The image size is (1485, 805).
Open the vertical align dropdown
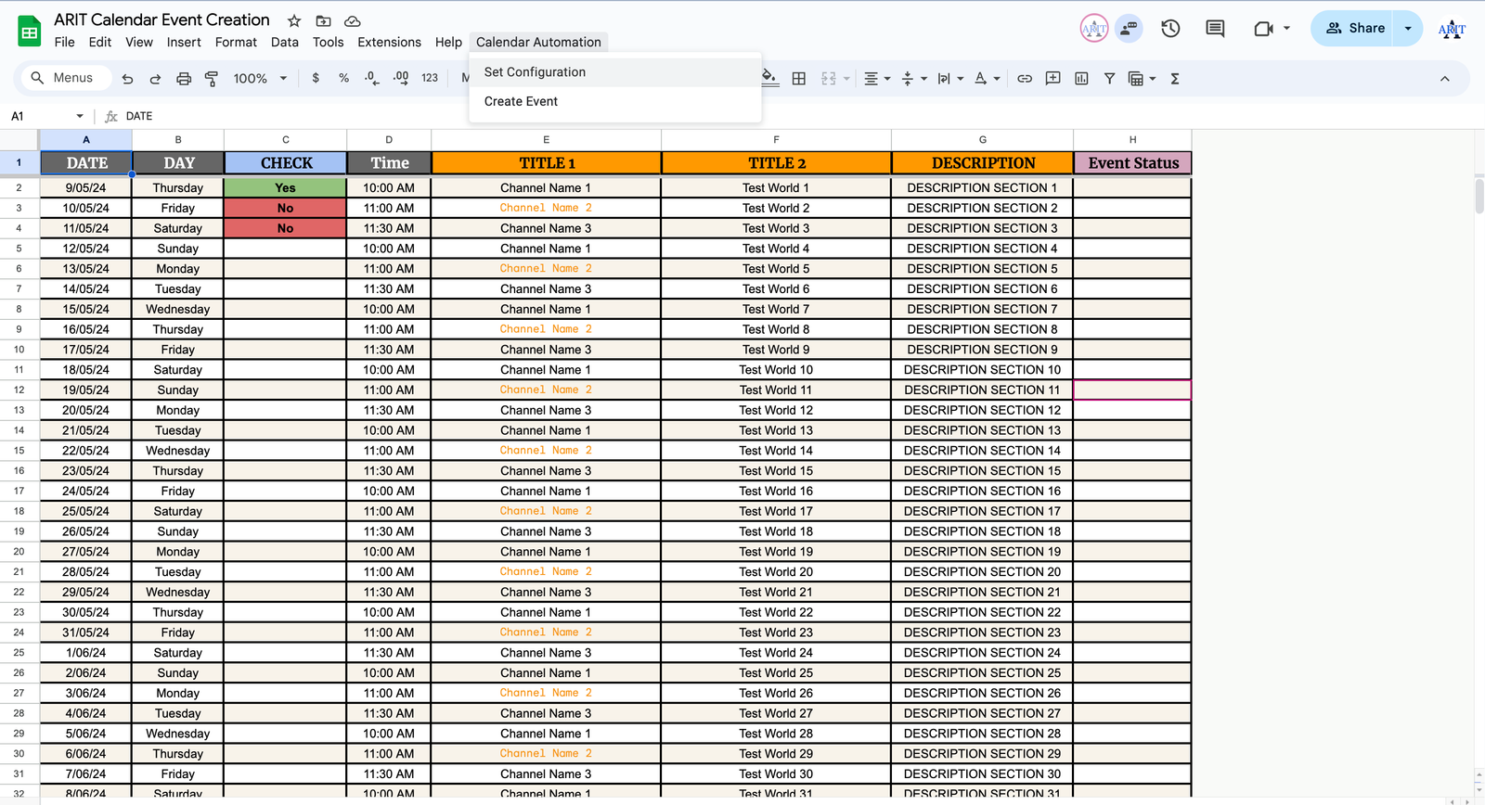pos(914,79)
